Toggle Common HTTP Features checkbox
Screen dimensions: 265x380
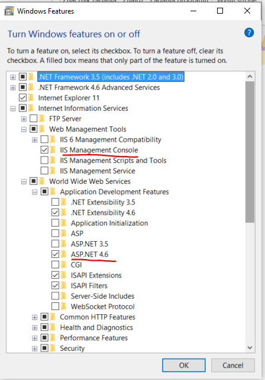coord(44,317)
